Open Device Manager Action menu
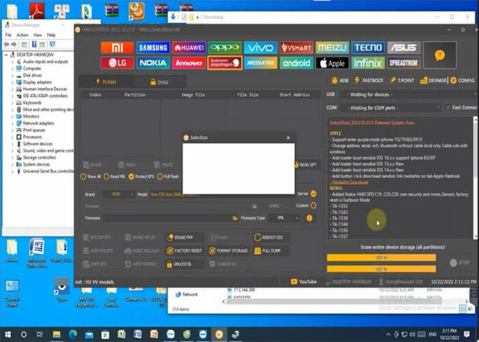Viewport: 479px width, 342px height. 23,35
